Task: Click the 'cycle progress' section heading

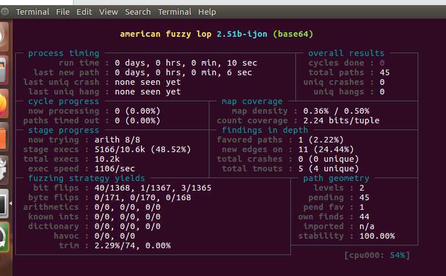Action: [x=64, y=101]
